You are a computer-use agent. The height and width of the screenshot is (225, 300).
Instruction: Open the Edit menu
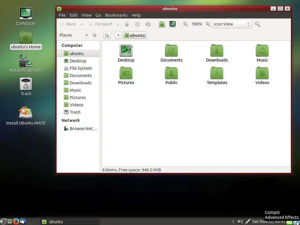pyautogui.click(x=74, y=15)
